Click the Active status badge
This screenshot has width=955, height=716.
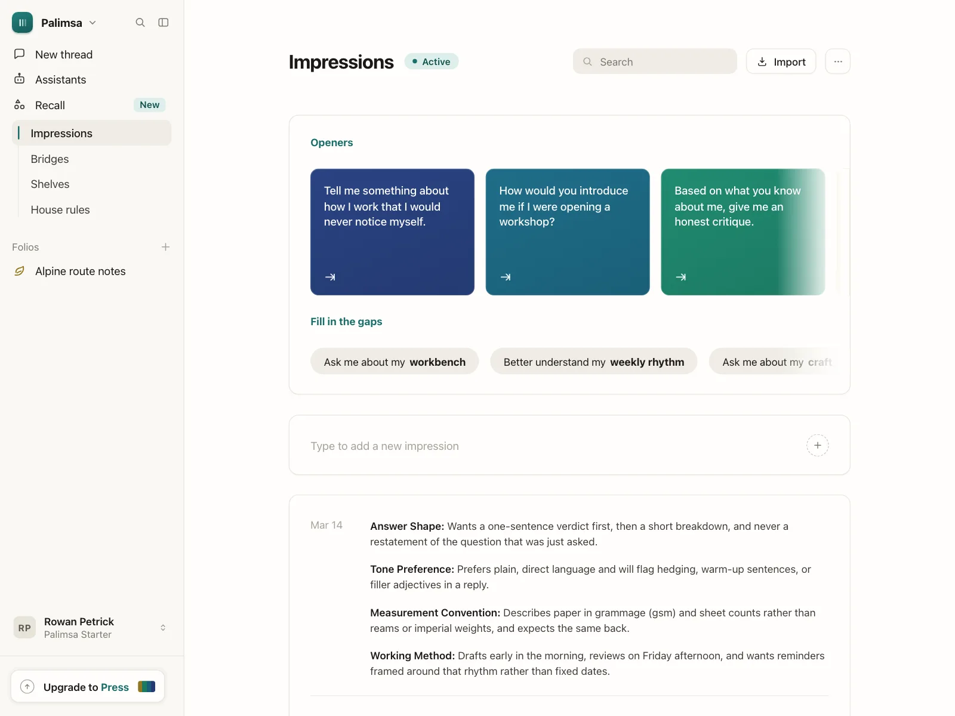tap(431, 61)
